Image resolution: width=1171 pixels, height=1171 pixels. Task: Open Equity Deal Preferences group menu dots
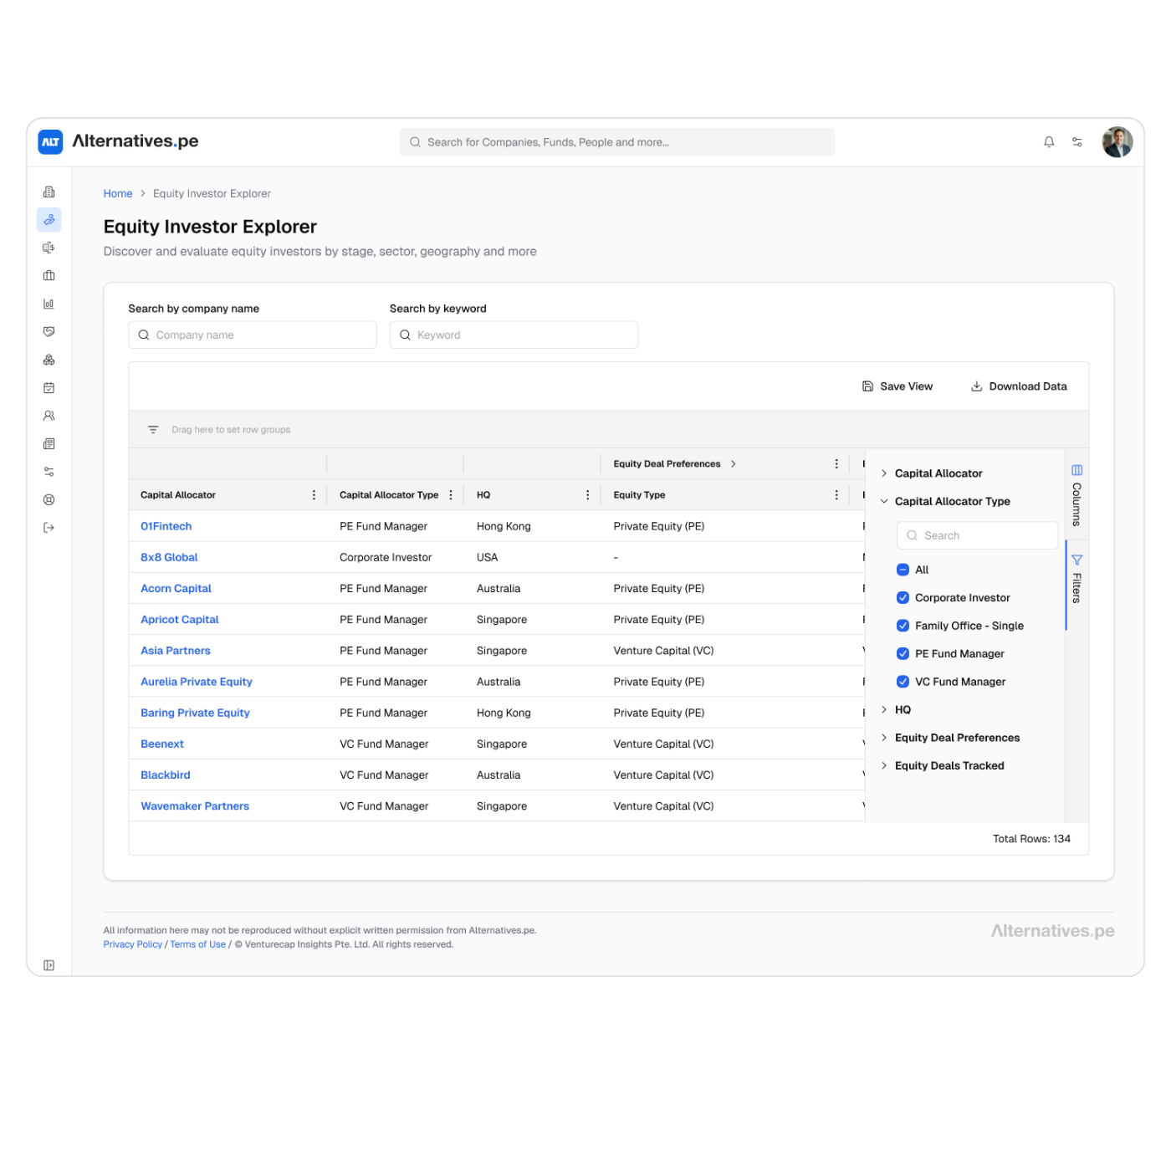[836, 464]
